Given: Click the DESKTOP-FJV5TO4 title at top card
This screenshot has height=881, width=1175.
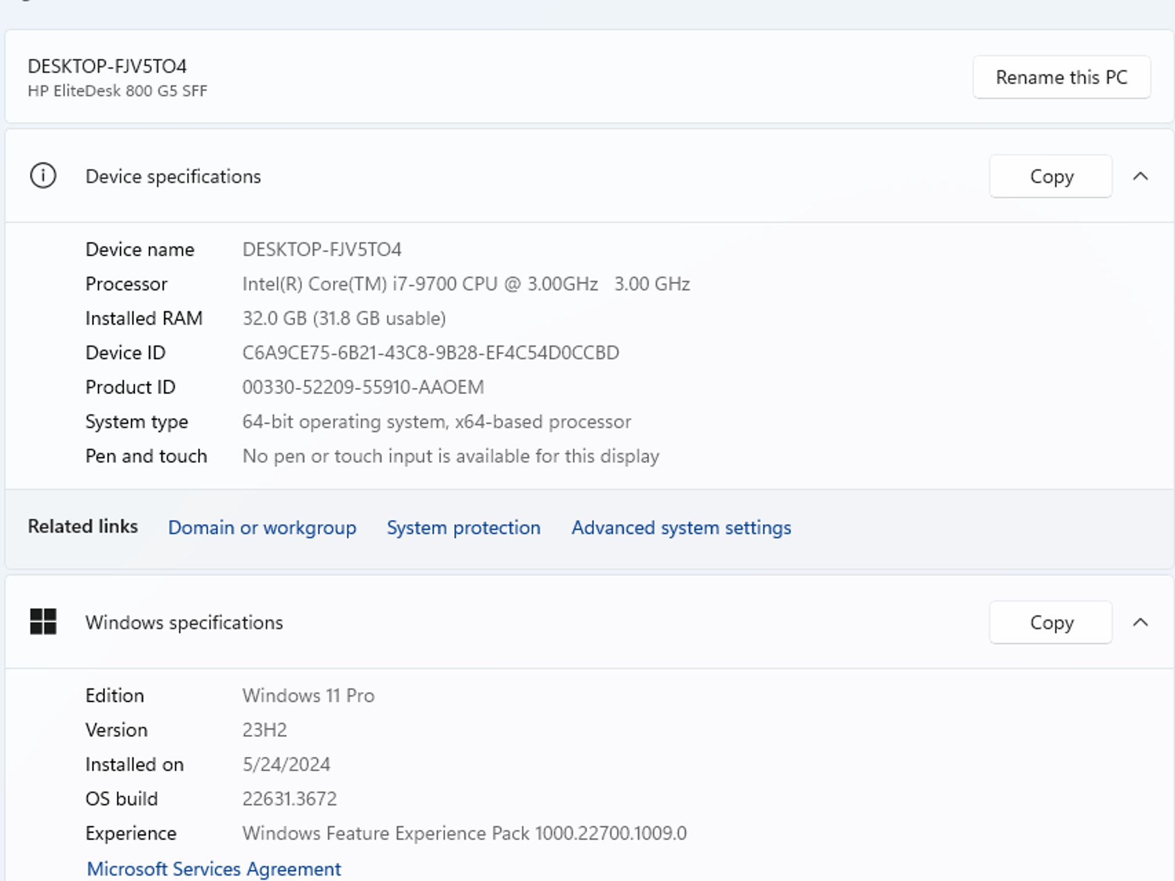Looking at the screenshot, I should point(107,67).
